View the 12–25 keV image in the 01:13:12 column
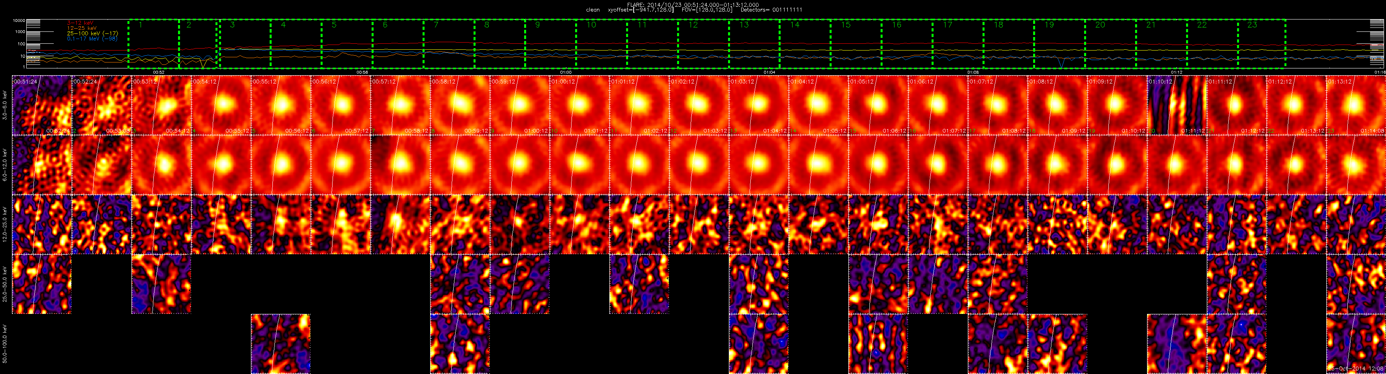Viewport: 1386px width, 374px height. (1356, 225)
